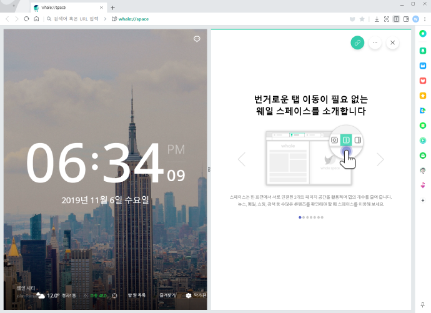This screenshot has width=431, height=313.
Task: Go forward with the browser forward arrow
Action: click(17, 19)
